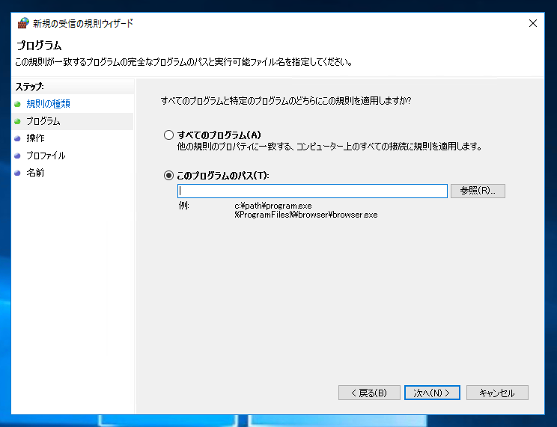557x427 pixels.
Task: Select the 名前 step in sidebar
Action: (x=35, y=173)
